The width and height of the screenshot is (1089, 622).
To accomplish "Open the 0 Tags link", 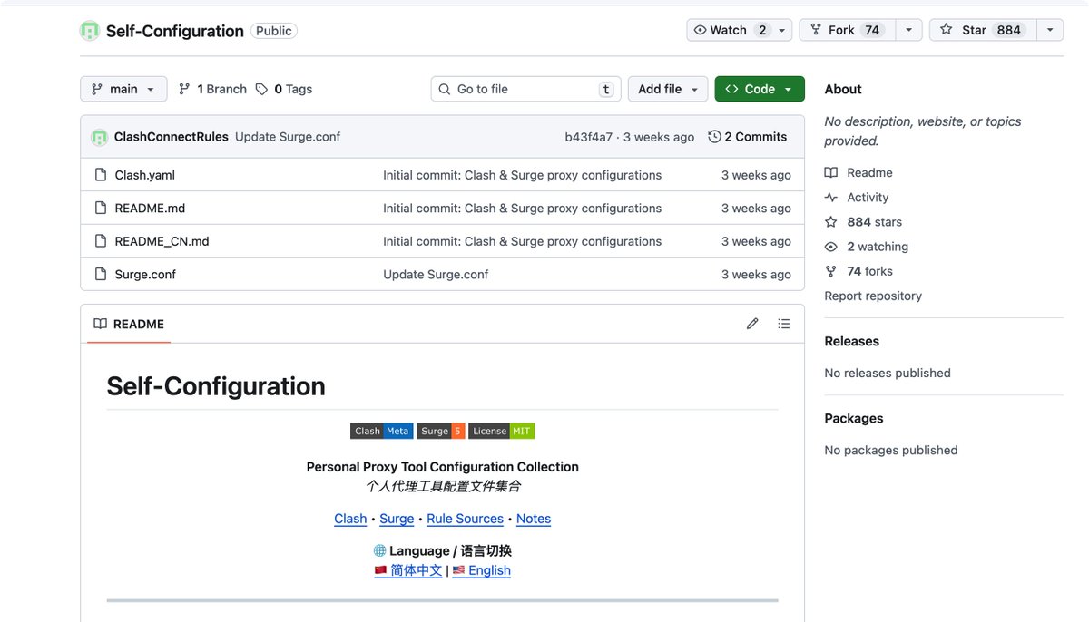I will click(x=284, y=89).
